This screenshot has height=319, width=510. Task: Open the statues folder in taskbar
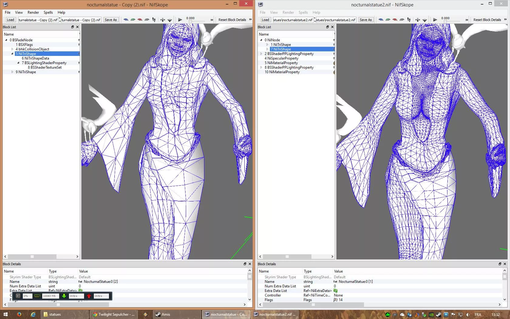pos(65,314)
